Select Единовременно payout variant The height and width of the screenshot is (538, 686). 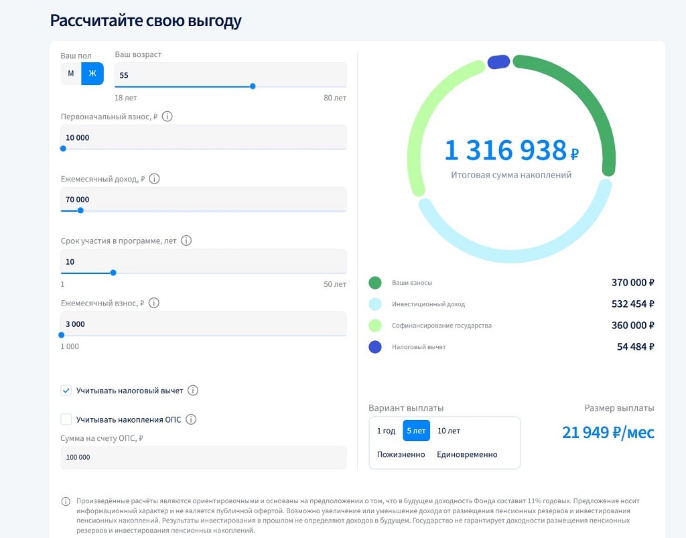(467, 454)
